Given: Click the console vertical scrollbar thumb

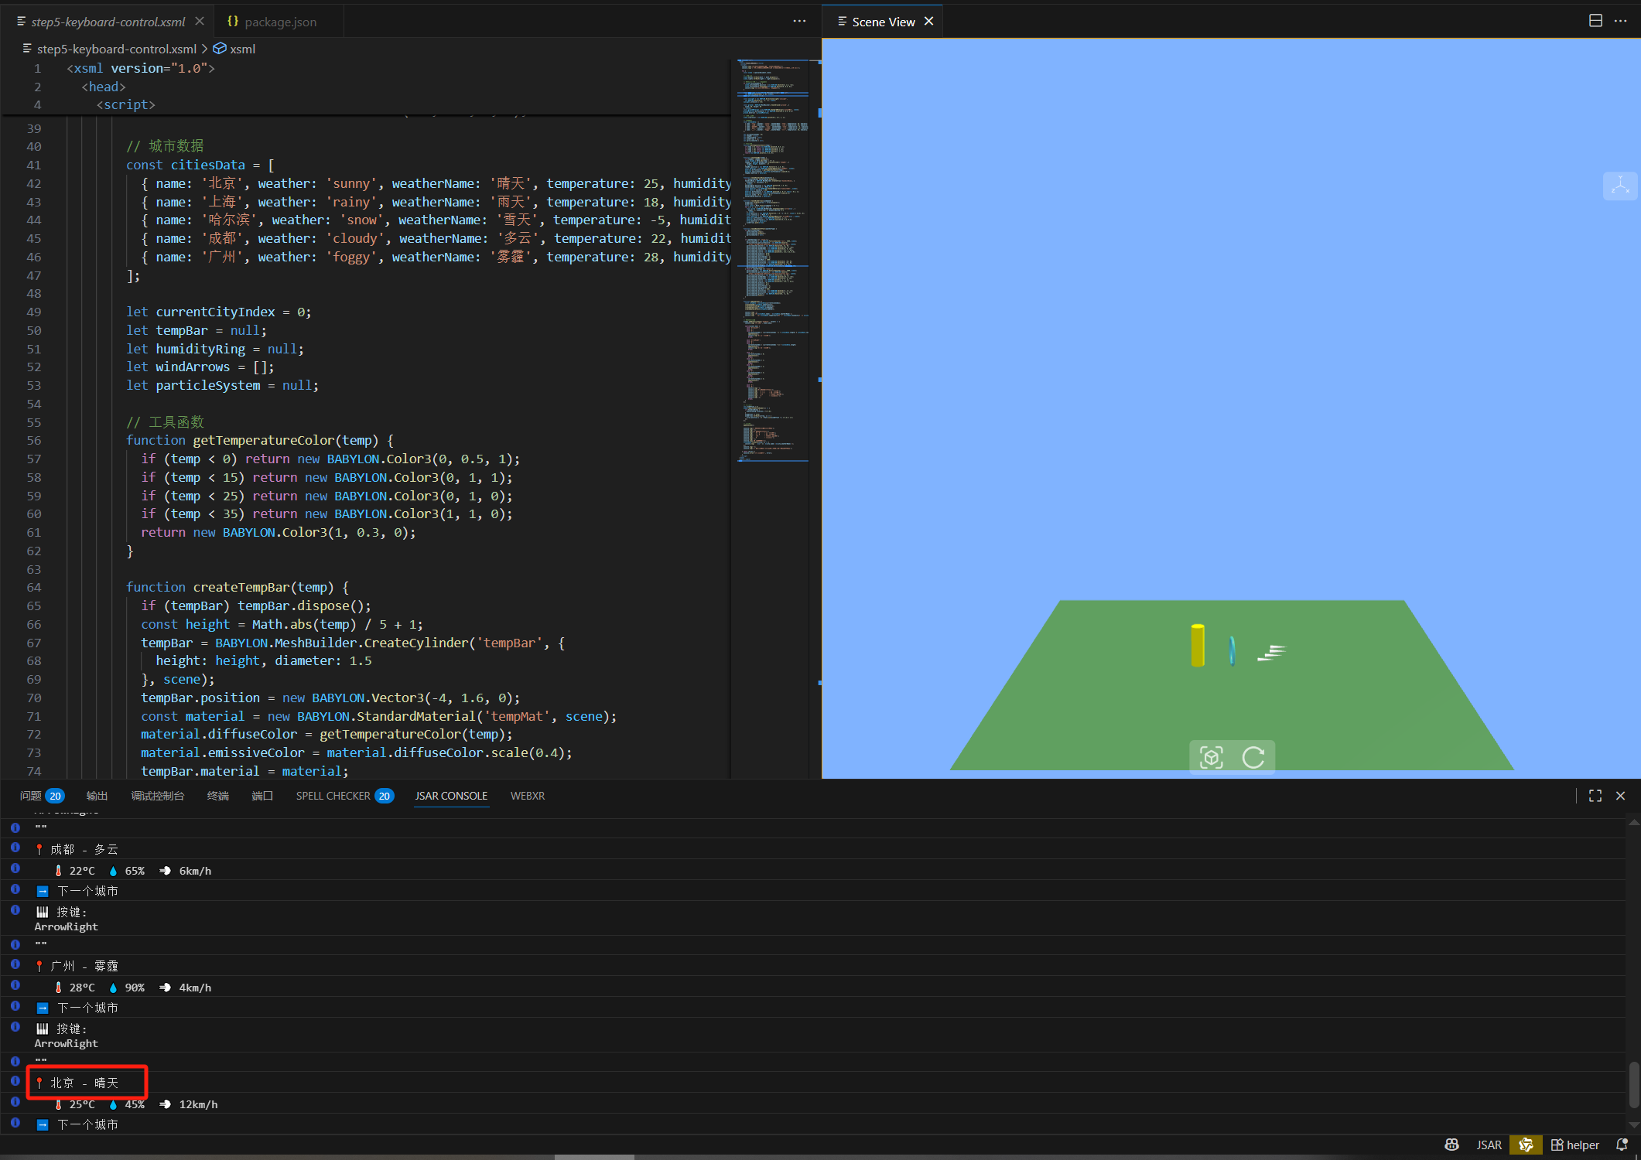Looking at the screenshot, I should 1633,1084.
